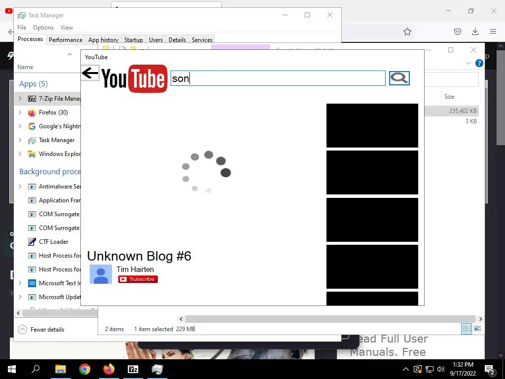Switch to the Details tab
This screenshot has height=379, width=505.
point(177,39)
